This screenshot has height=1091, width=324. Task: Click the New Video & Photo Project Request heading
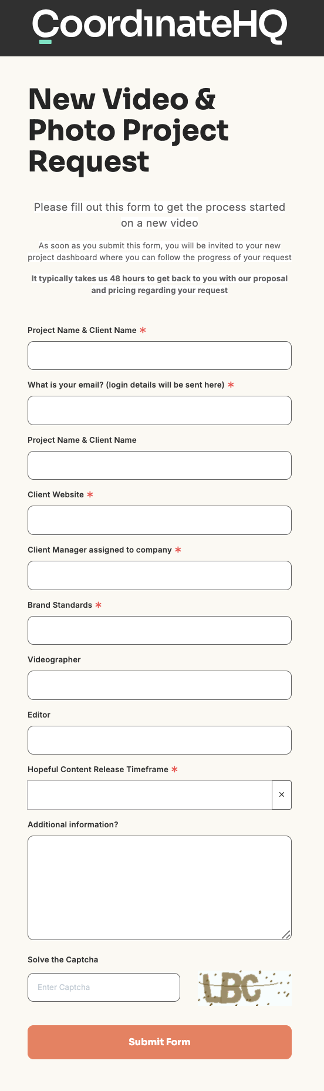[x=129, y=130]
